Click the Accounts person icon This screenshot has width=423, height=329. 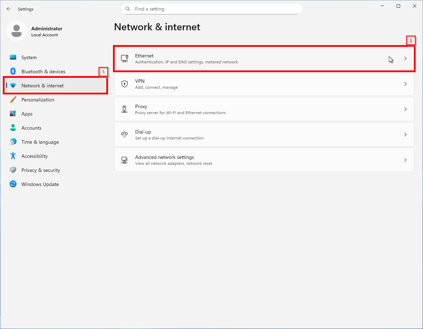(13, 128)
